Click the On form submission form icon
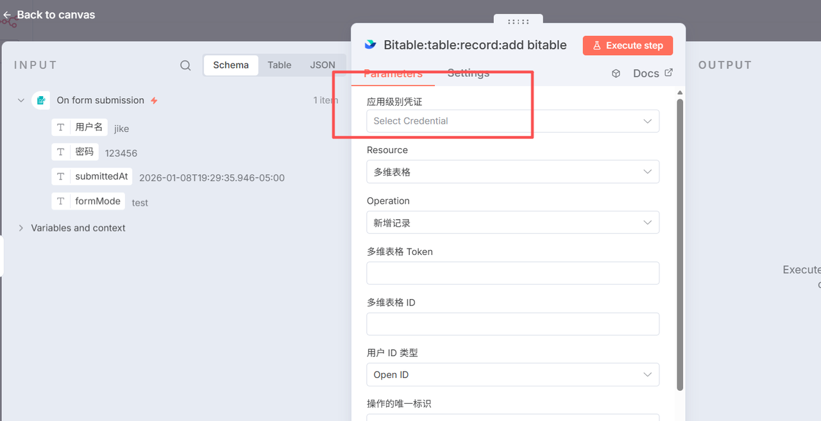The image size is (821, 421). click(41, 101)
